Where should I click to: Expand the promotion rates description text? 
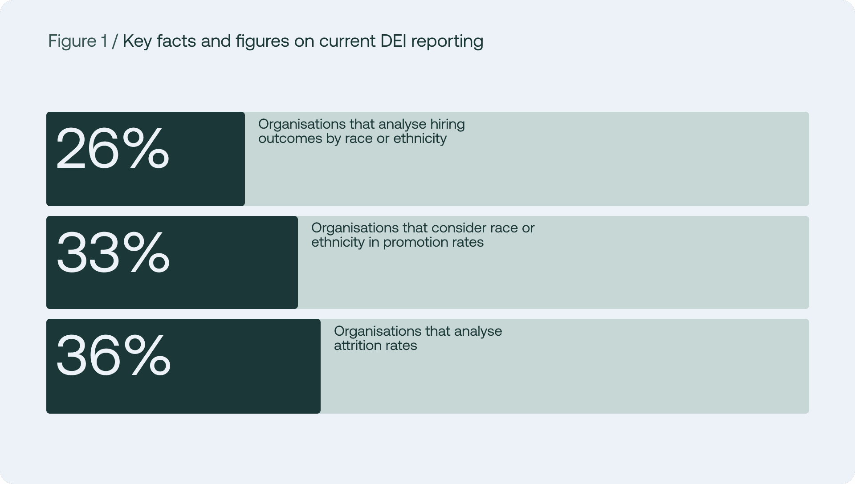tap(422, 235)
